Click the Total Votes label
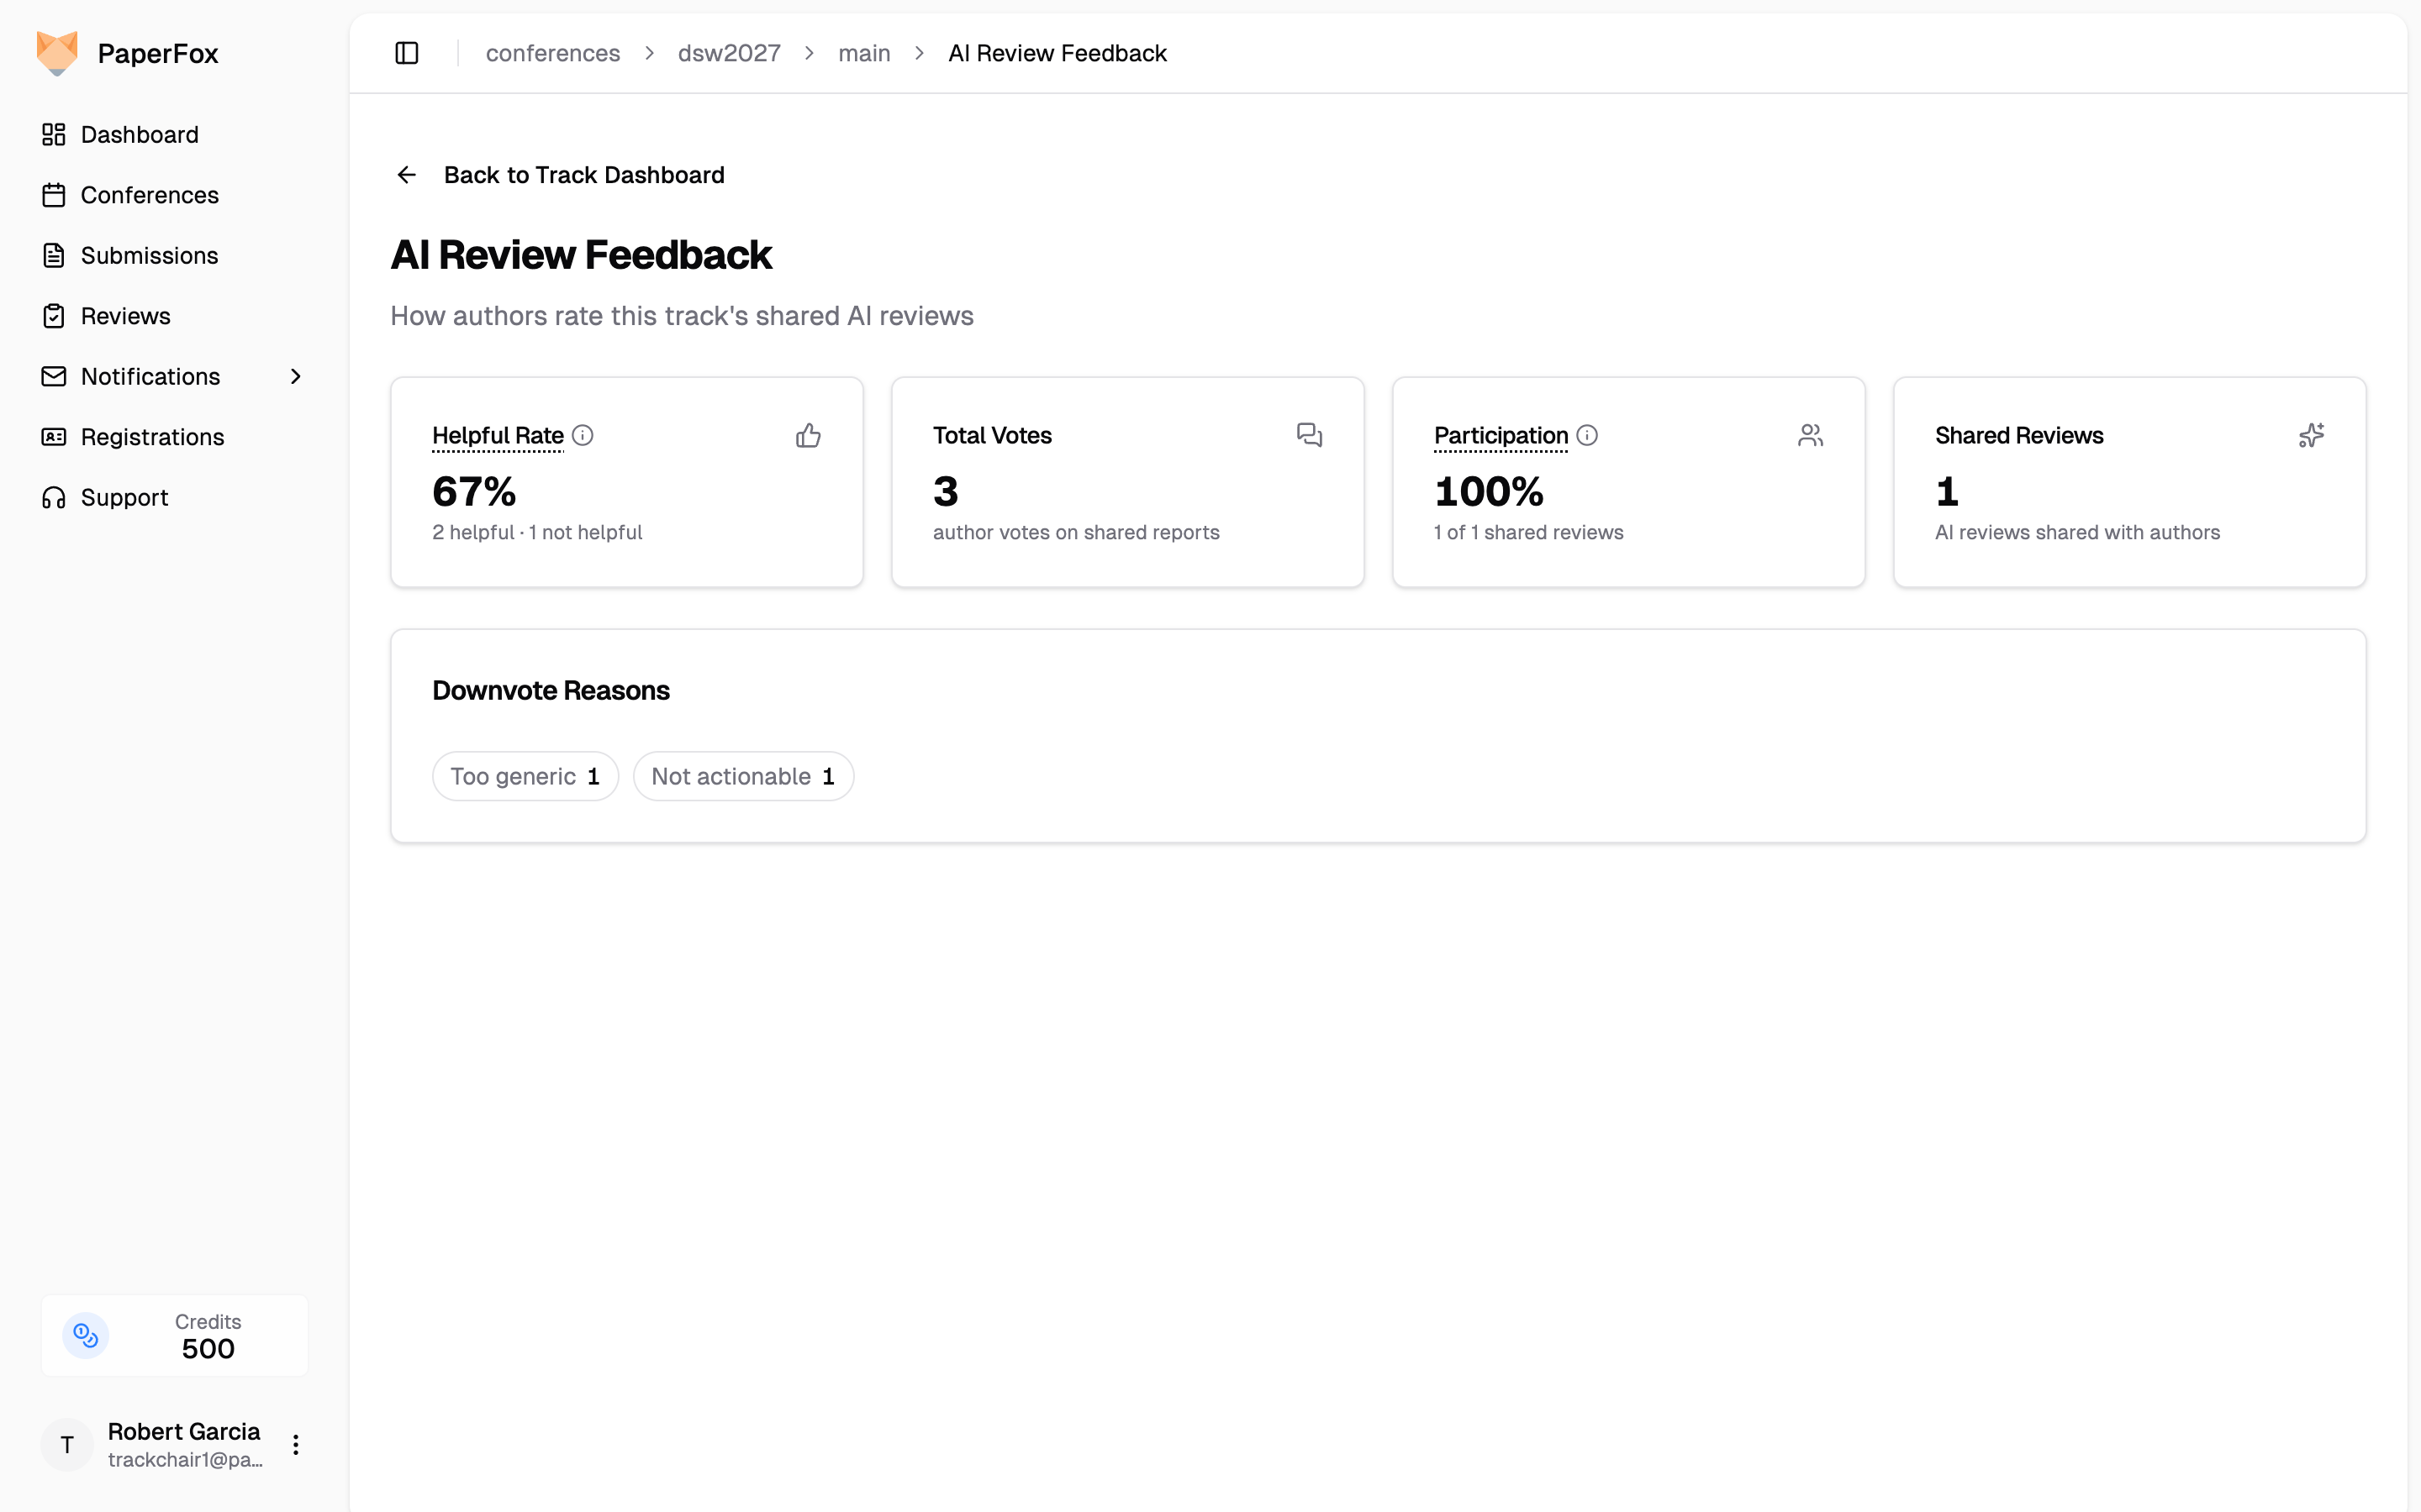Image resolution: width=2421 pixels, height=1512 pixels. [x=991, y=435]
